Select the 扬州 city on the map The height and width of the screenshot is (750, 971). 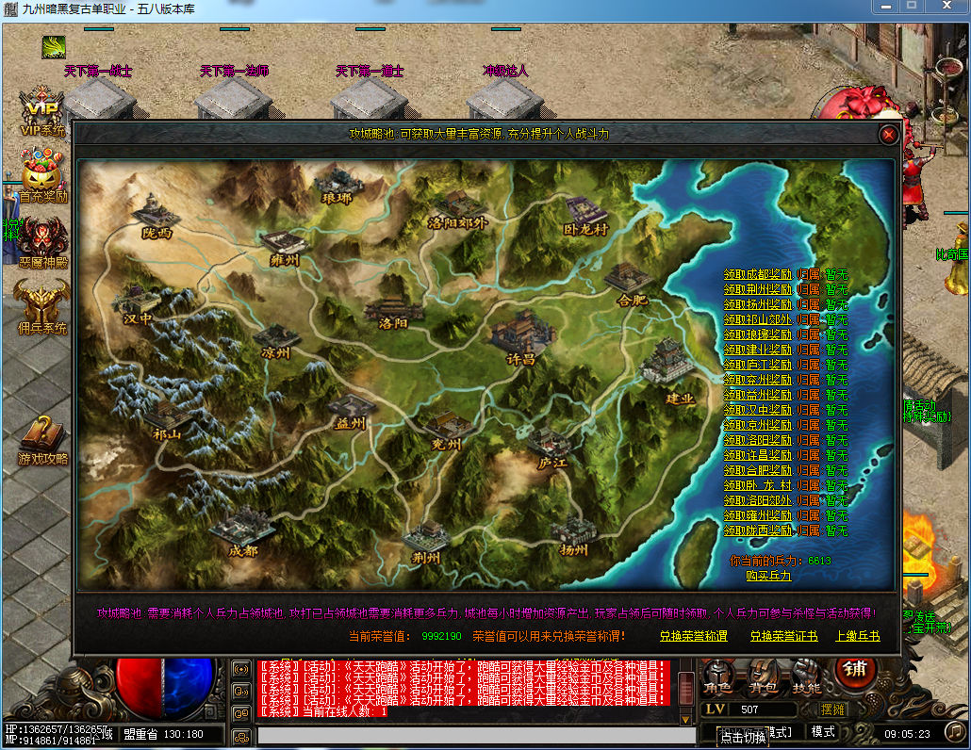coord(573,537)
